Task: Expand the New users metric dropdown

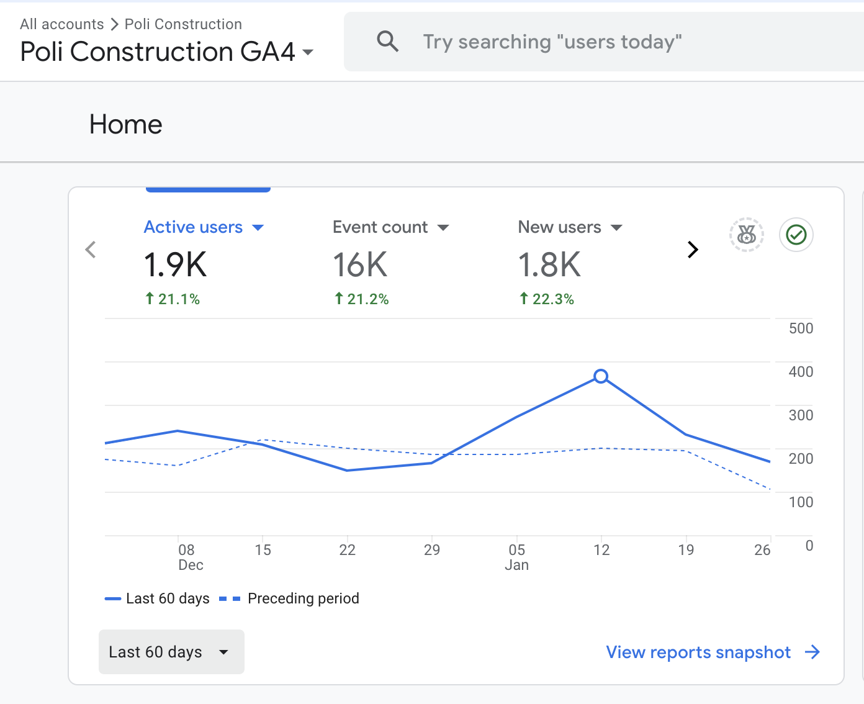Action: 616,228
